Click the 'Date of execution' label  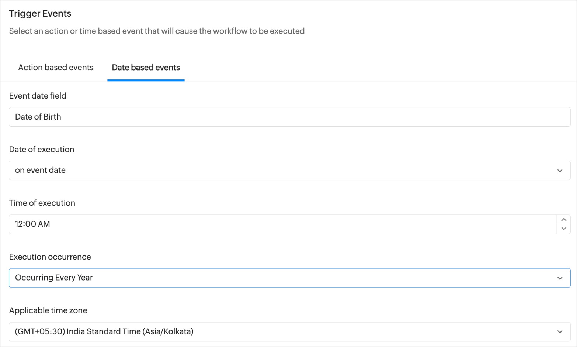[x=42, y=150]
